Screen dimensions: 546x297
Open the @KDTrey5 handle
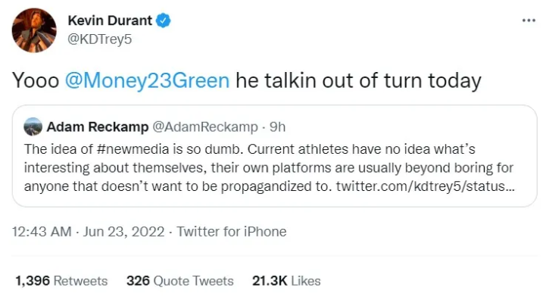tap(100, 39)
